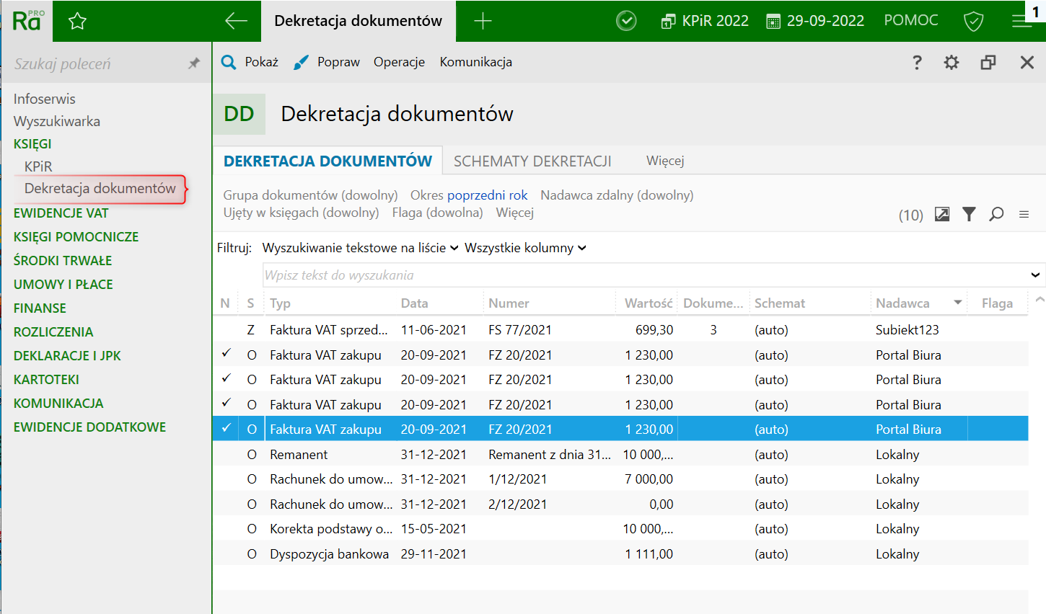The image size is (1046, 614).
Task: Open the Operacje menu
Action: click(x=399, y=62)
